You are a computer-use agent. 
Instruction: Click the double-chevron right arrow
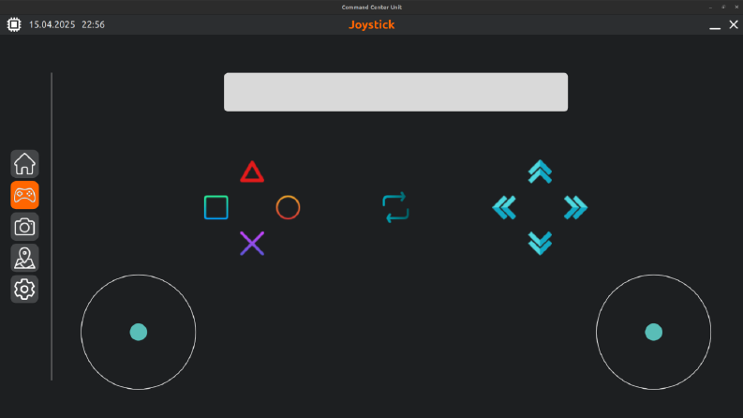point(575,207)
